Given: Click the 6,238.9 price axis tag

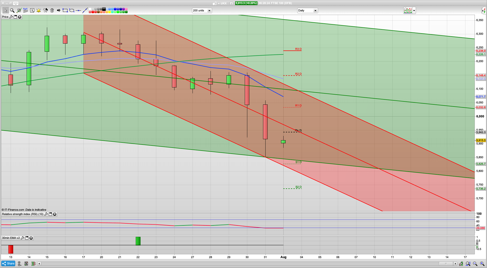Looking at the screenshot, I should tap(481, 51).
